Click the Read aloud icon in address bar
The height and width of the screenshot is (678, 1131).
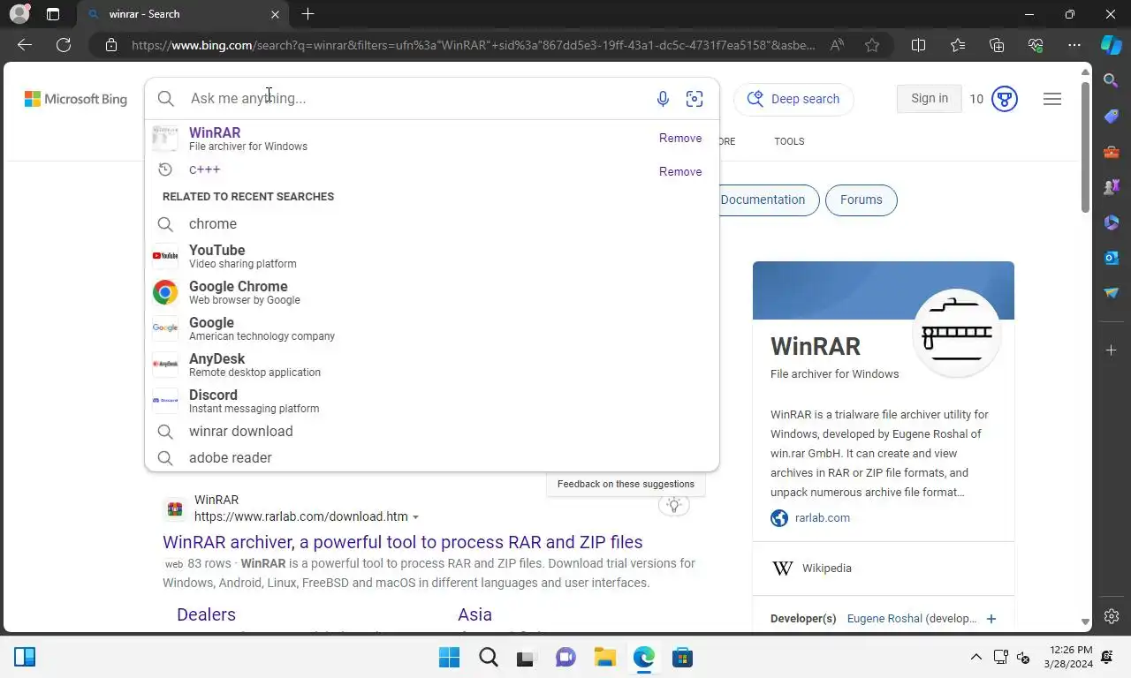(837, 45)
